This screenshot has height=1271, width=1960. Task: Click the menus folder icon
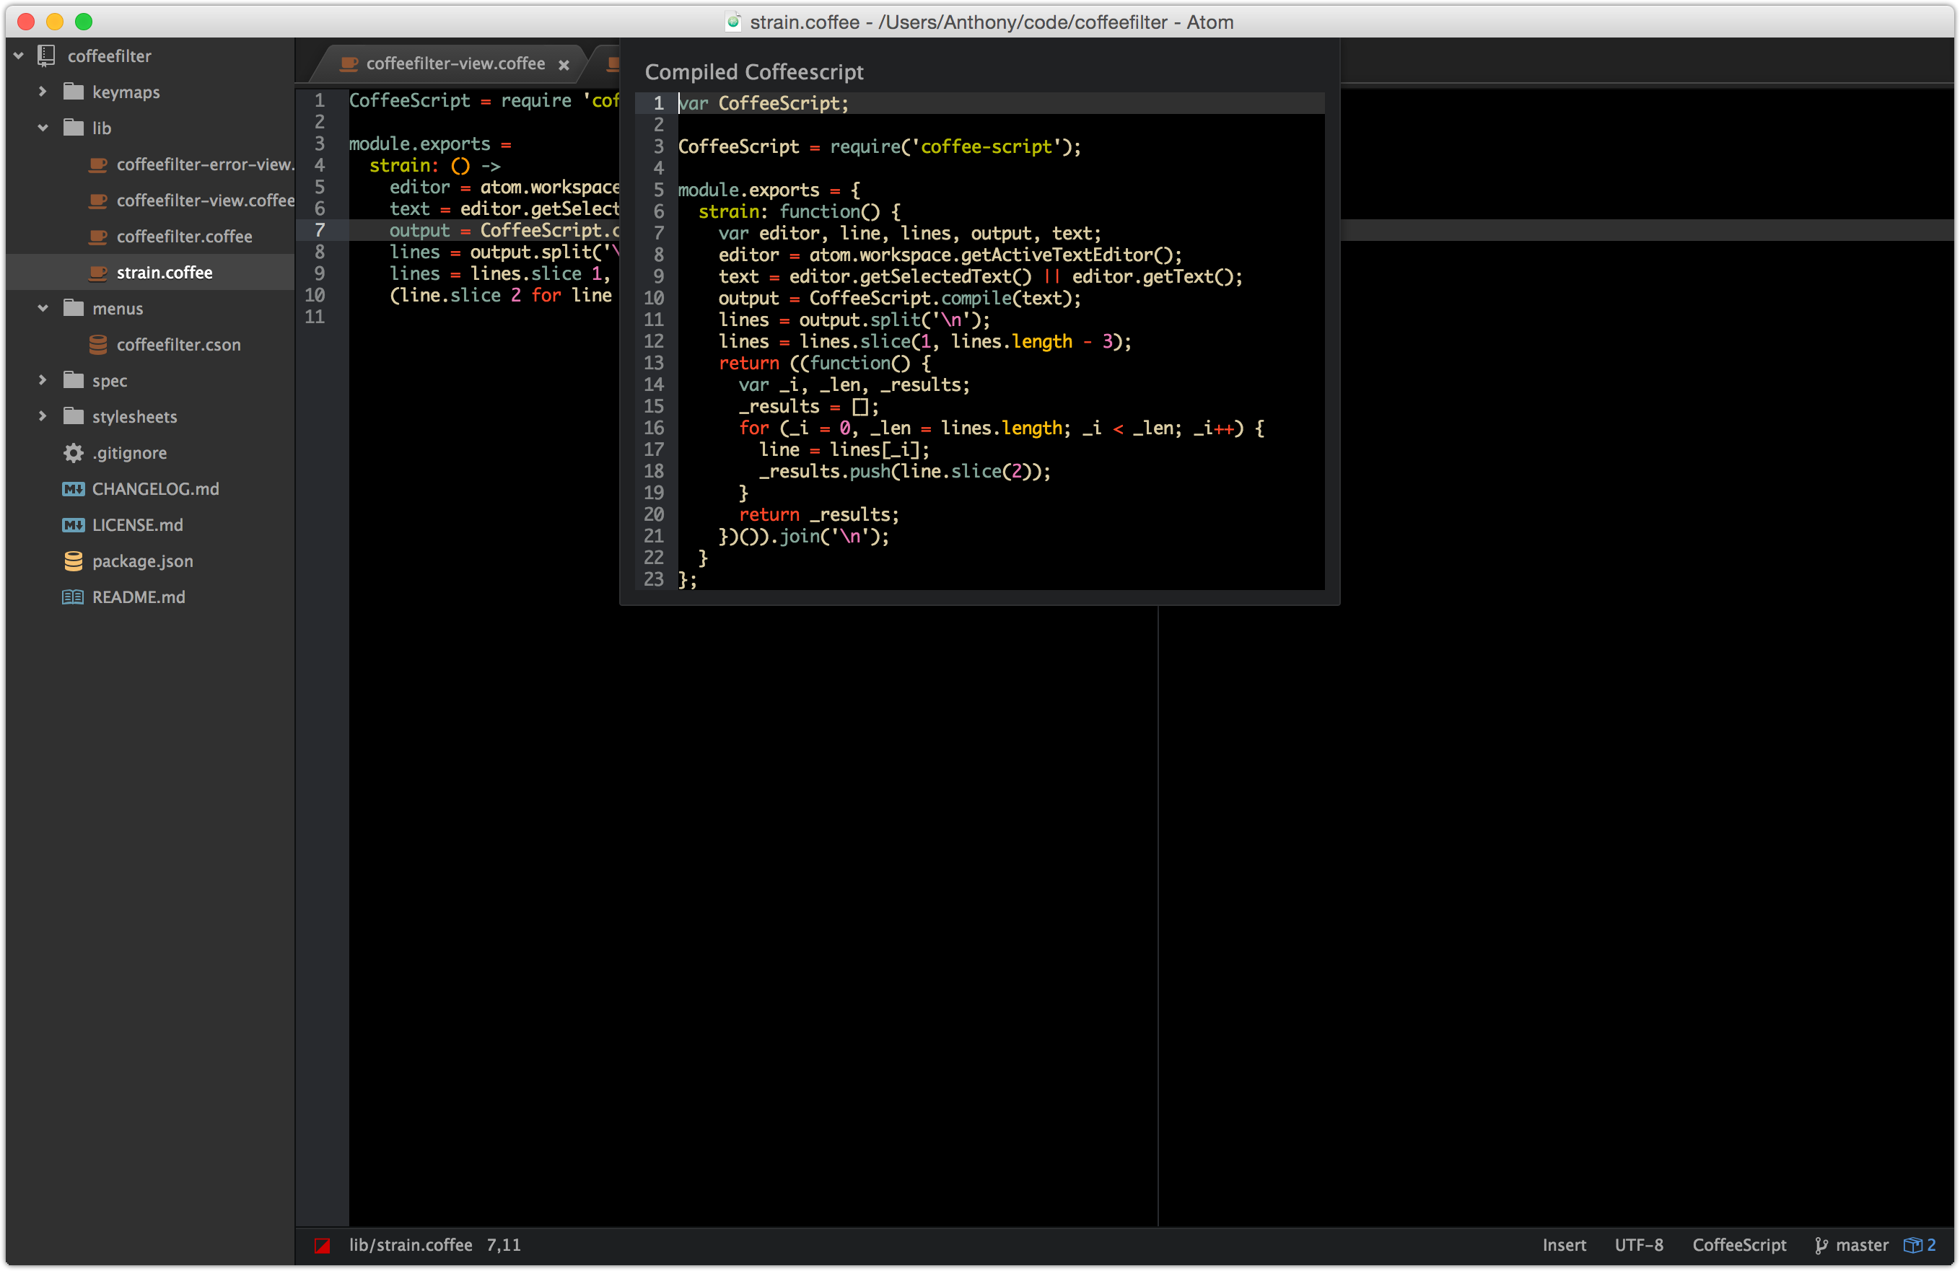tap(74, 308)
